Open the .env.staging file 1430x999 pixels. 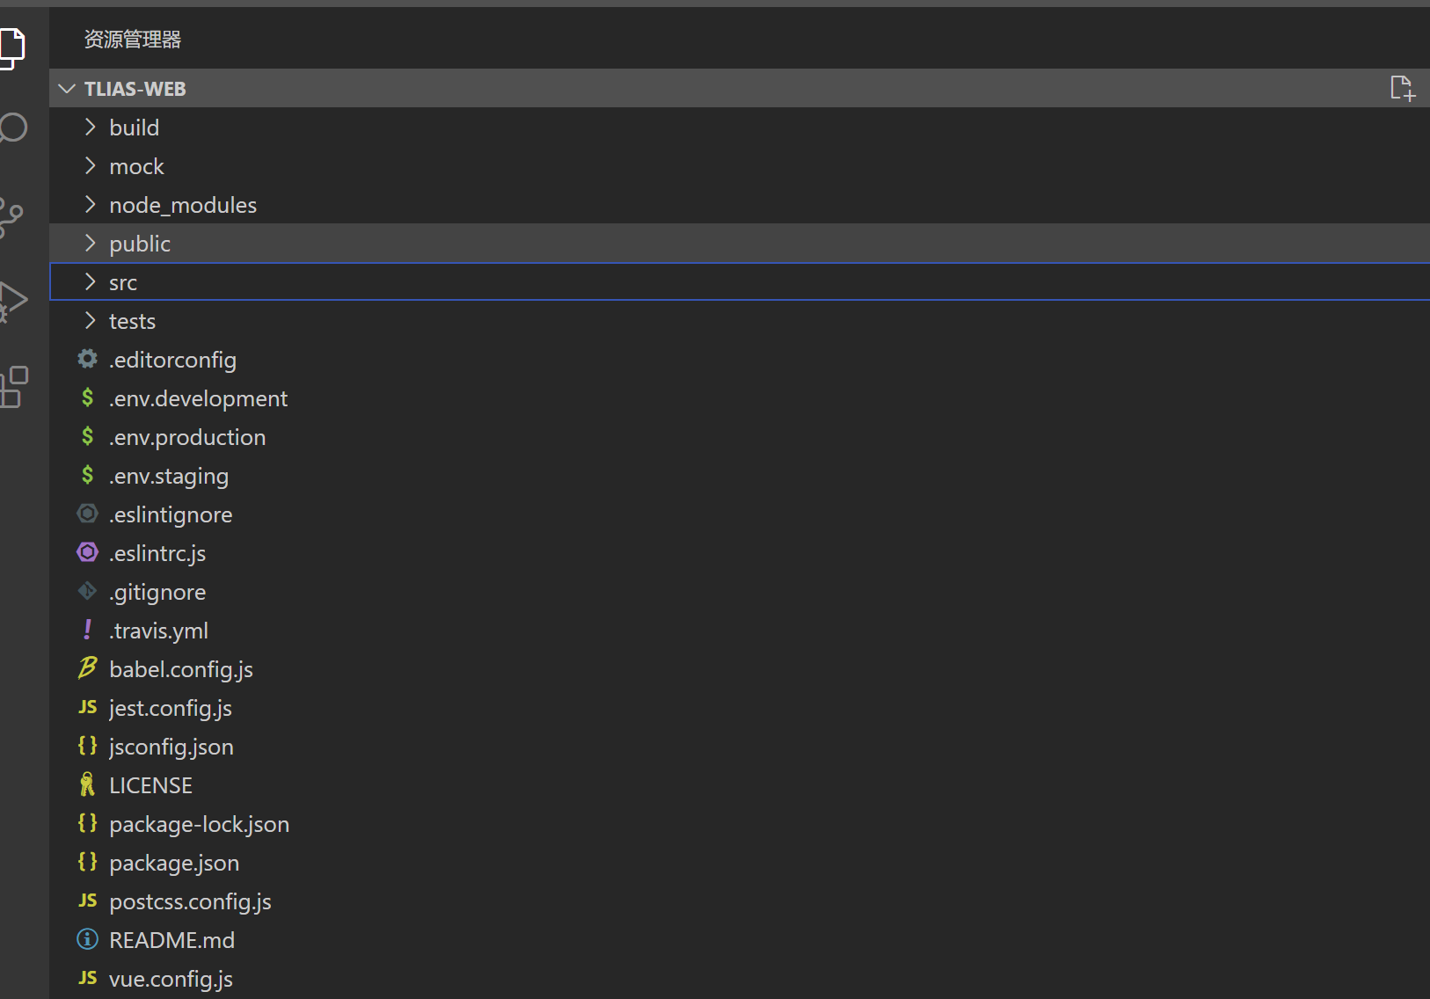click(169, 476)
